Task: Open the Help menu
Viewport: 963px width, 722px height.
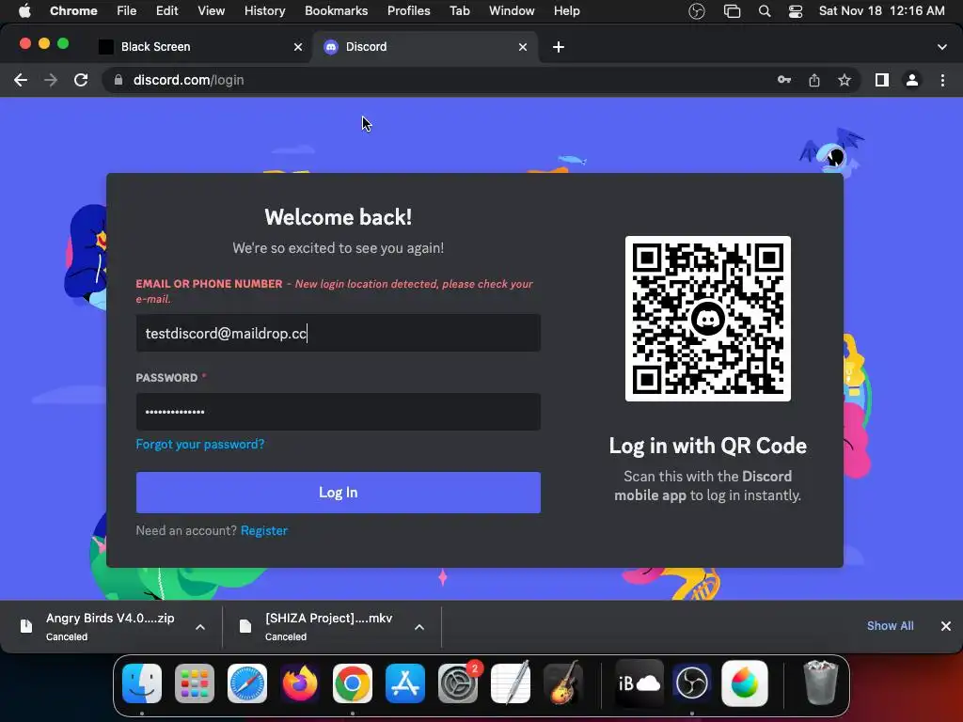Action: [x=566, y=11]
